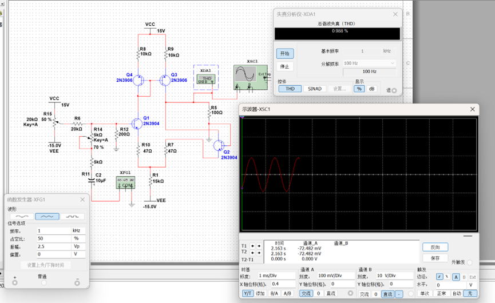495x303 pixels.
Task: Click the 普通 common terminal in function generator
Action: [x=44, y=283]
